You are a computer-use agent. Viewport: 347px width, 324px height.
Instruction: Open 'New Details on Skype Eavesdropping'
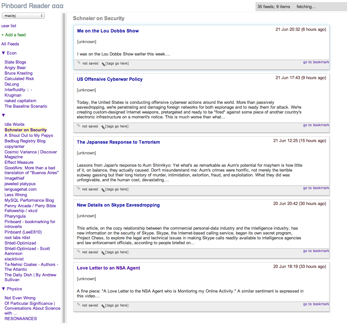(x=118, y=205)
